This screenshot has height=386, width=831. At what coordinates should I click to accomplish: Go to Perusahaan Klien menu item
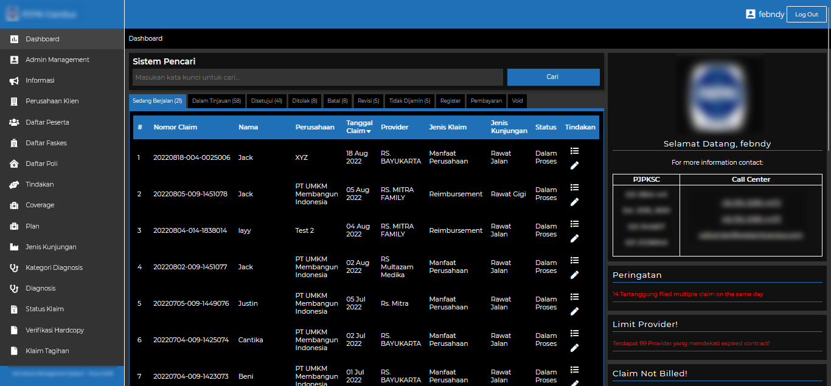tap(52, 101)
